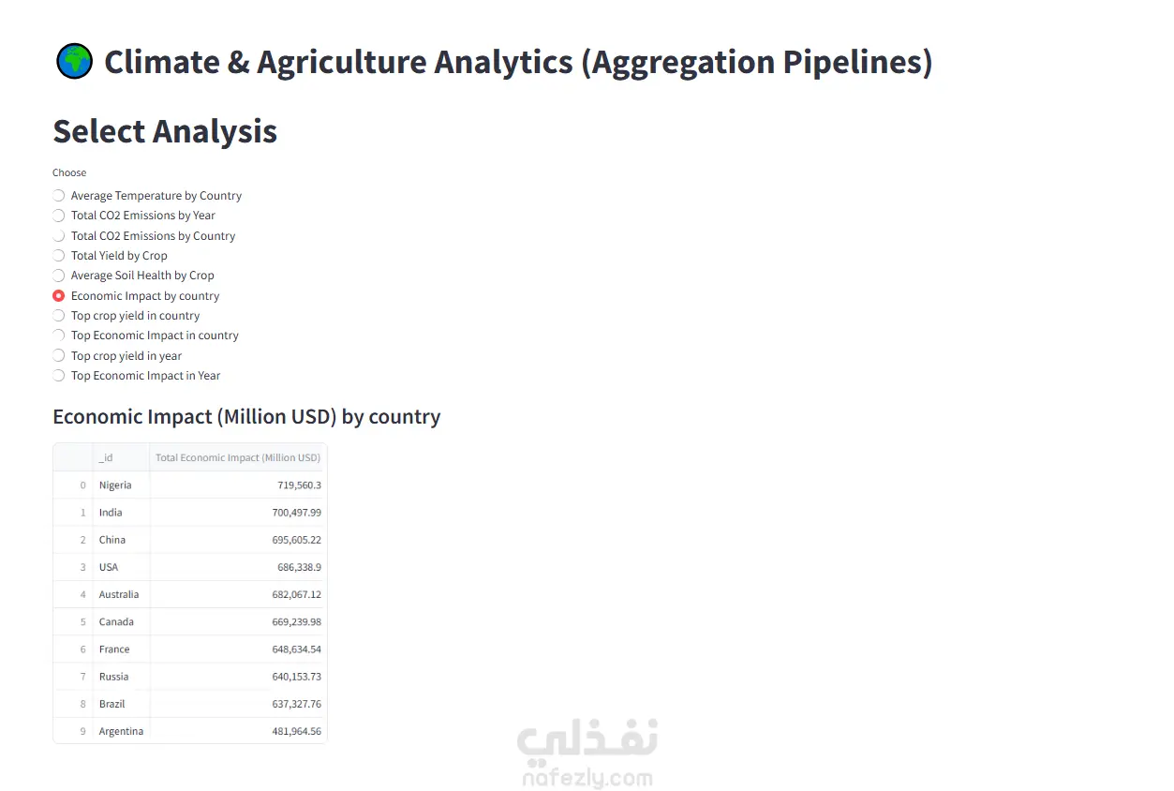
Task: Click row index 4 for Australia
Action: tap(82, 594)
